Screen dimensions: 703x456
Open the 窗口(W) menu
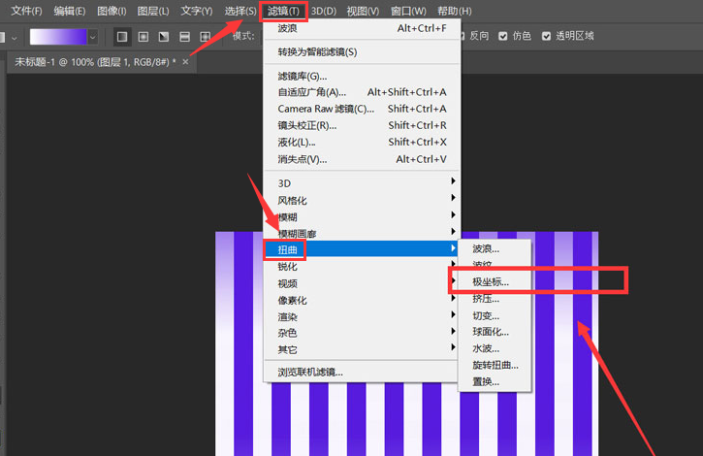pyautogui.click(x=408, y=11)
